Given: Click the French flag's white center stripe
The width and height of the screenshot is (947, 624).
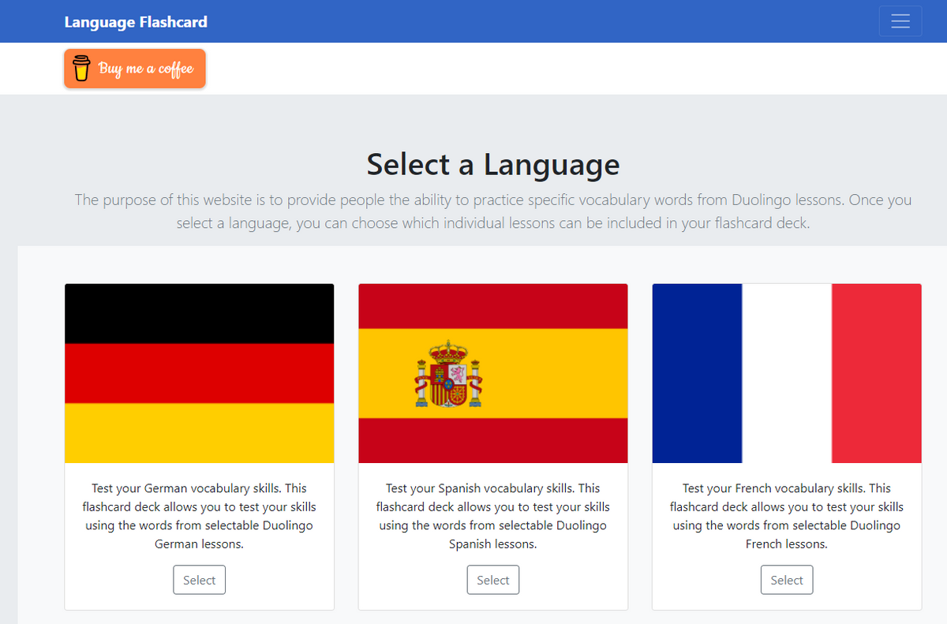Looking at the screenshot, I should tap(786, 373).
